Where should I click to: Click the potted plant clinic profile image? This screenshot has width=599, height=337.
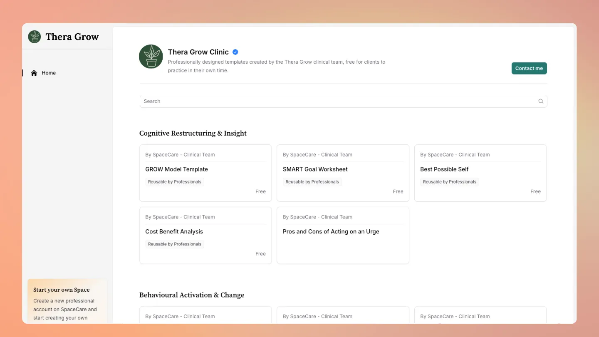pos(151,57)
